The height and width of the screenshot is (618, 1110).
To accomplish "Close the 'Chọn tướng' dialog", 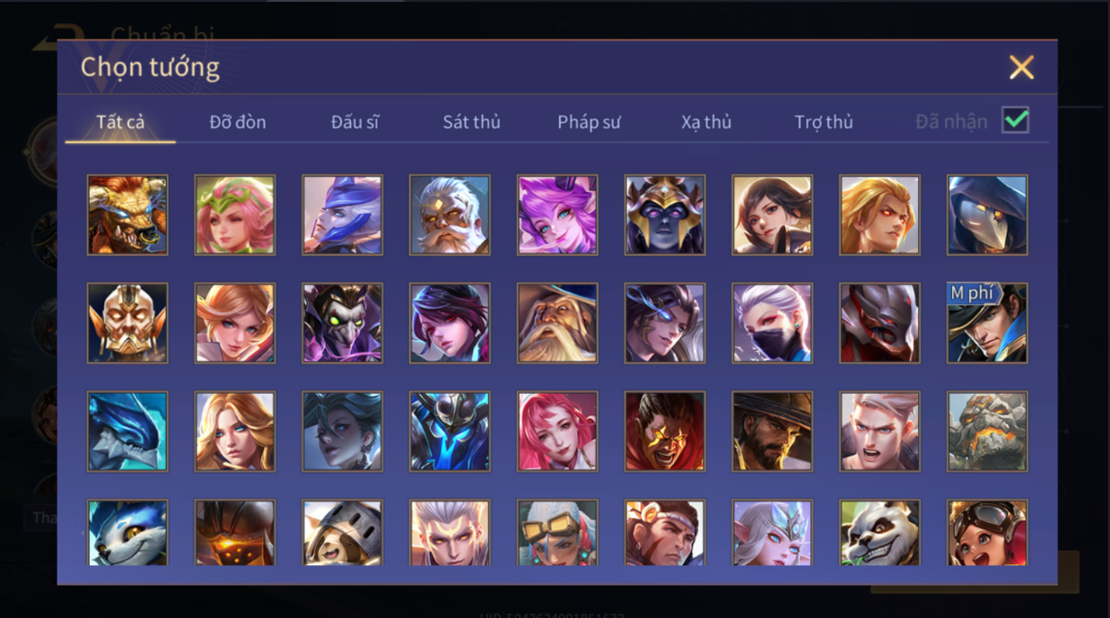I will coord(1021,67).
